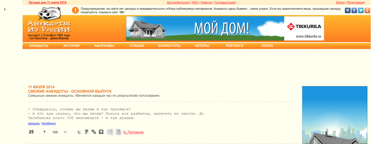Click the date heading '11 ИЮЛЯ 2014'
This screenshot has width=371, height=144.
coord(42,87)
